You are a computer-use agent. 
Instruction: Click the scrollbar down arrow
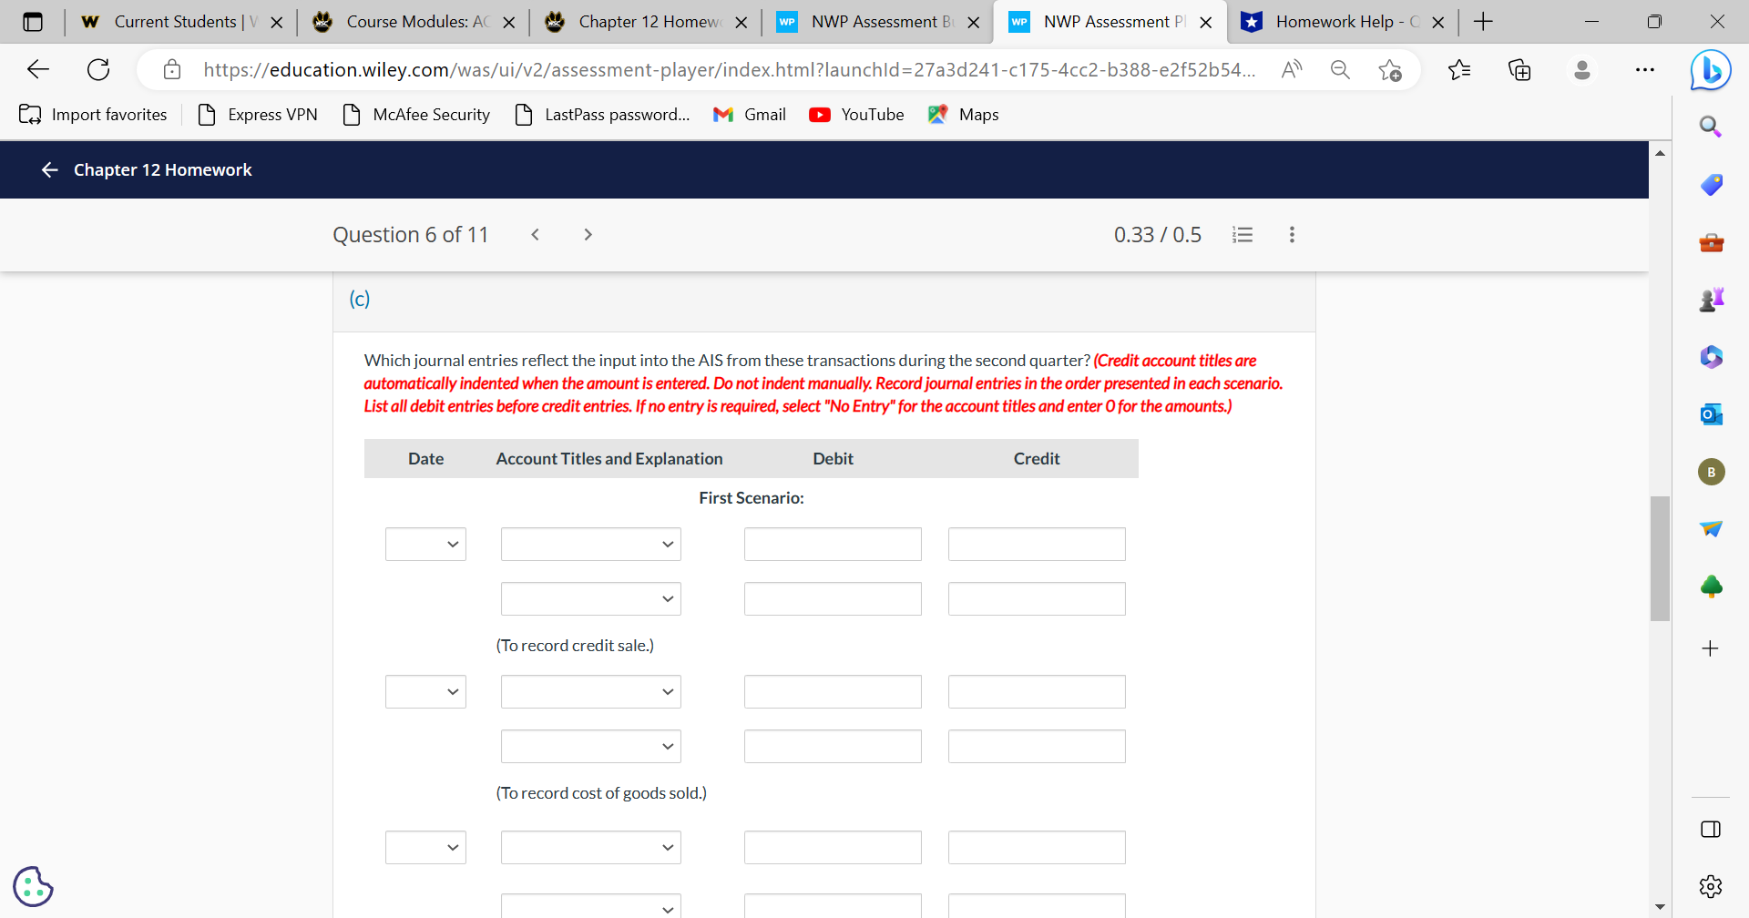coord(1660,907)
